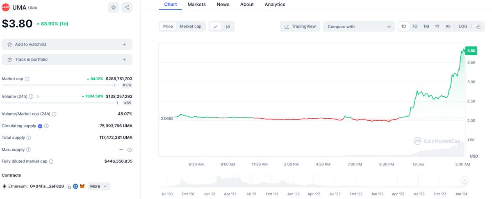Open Circulating supply info icon
The image size is (492, 199).
(x=46, y=126)
